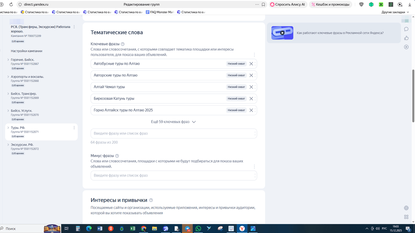The width and height of the screenshot is (415, 233).
Task: Expand the "Горячие. Бийск." group
Action: coord(8,60)
